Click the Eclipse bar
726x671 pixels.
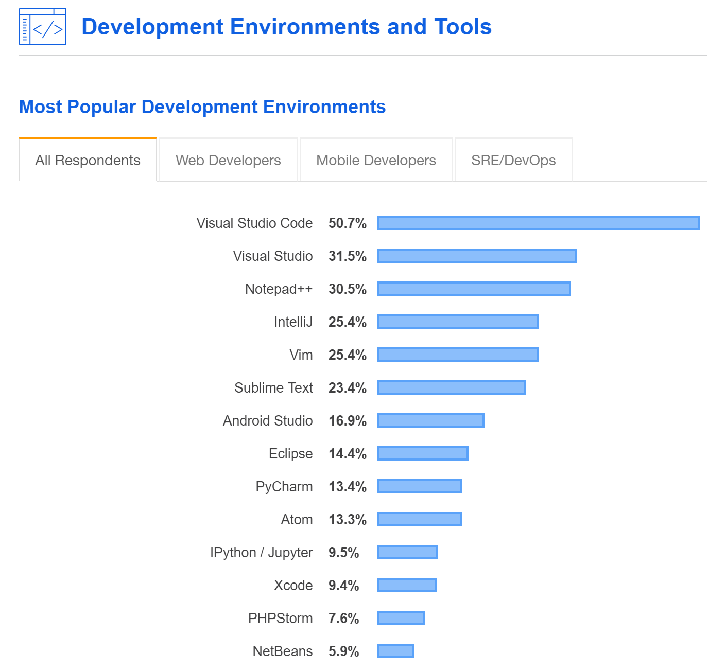pyautogui.click(x=423, y=453)
